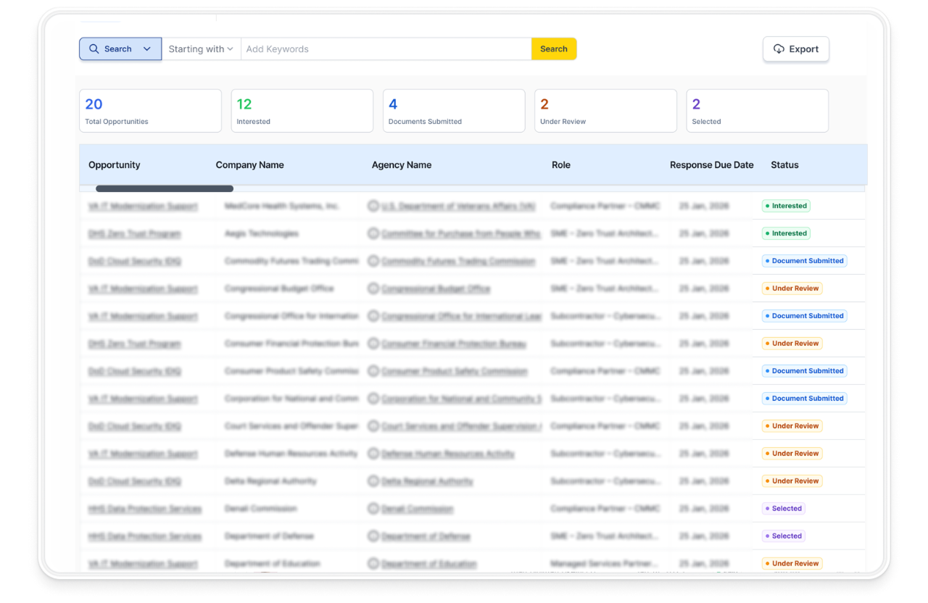The width and height of the screenshot is (928, 603).
Task: Click the Court Services and Offender Supervision icon
Action: tap(373, 426)
